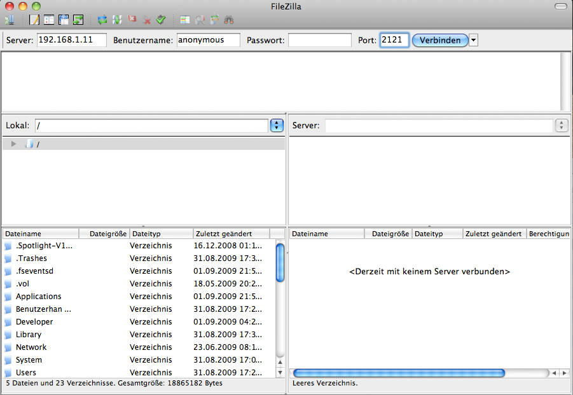Screen dimensions: 573x395
Task: Select the Users folder
Action: point(139,373)
